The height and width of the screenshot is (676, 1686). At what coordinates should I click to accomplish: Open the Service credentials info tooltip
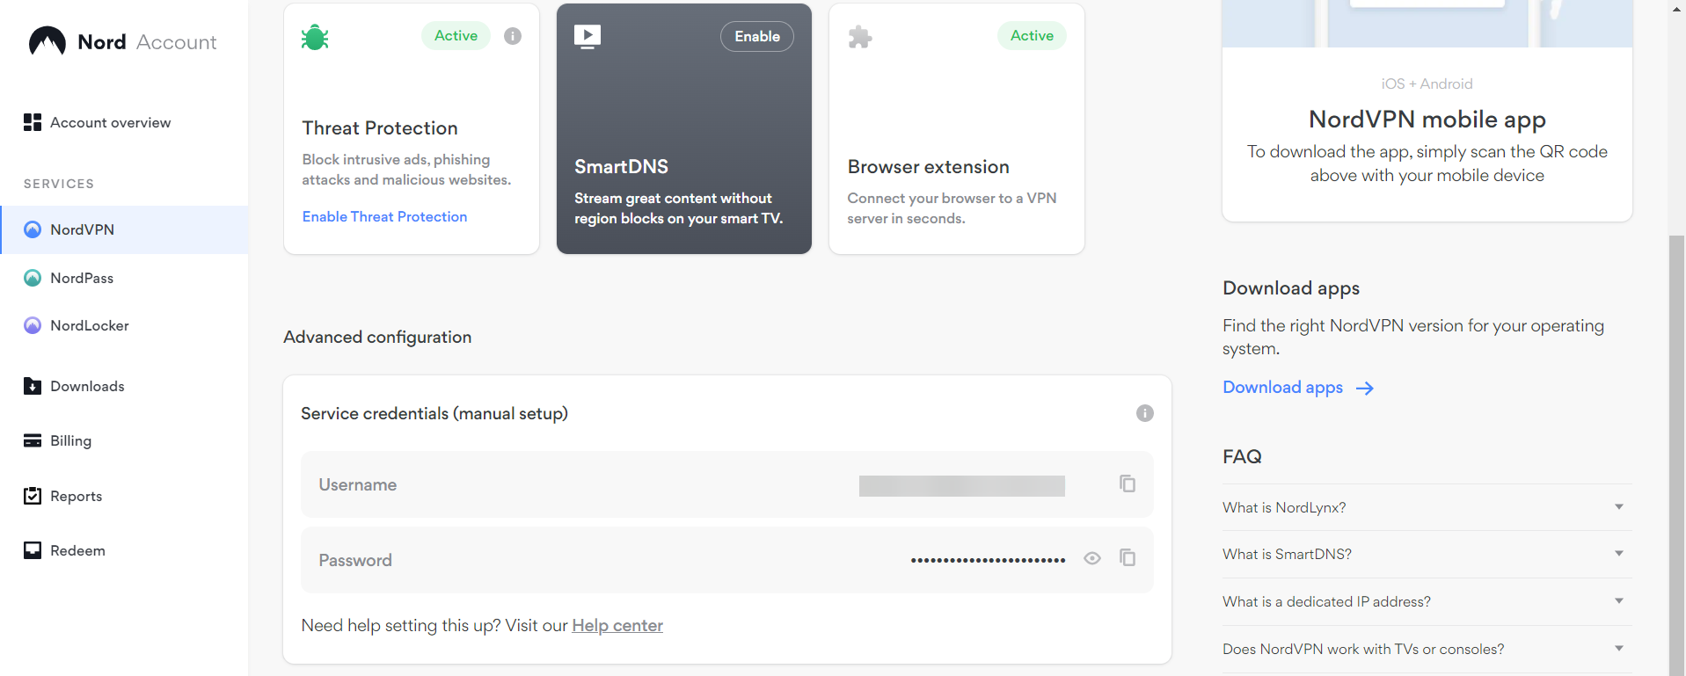[x=1144, y=413]
